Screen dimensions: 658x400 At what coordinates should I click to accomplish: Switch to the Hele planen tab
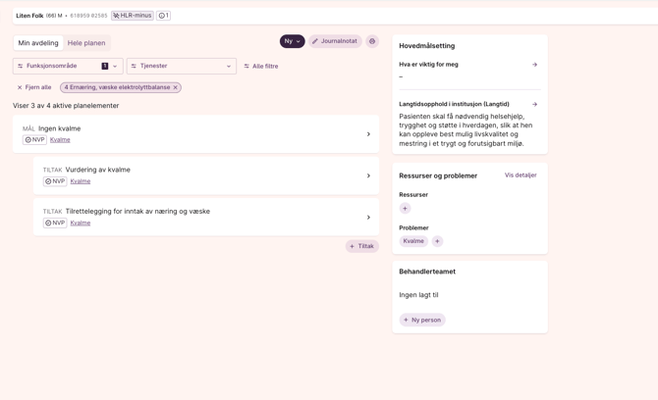pyautogui.click(x=86, y=43)
